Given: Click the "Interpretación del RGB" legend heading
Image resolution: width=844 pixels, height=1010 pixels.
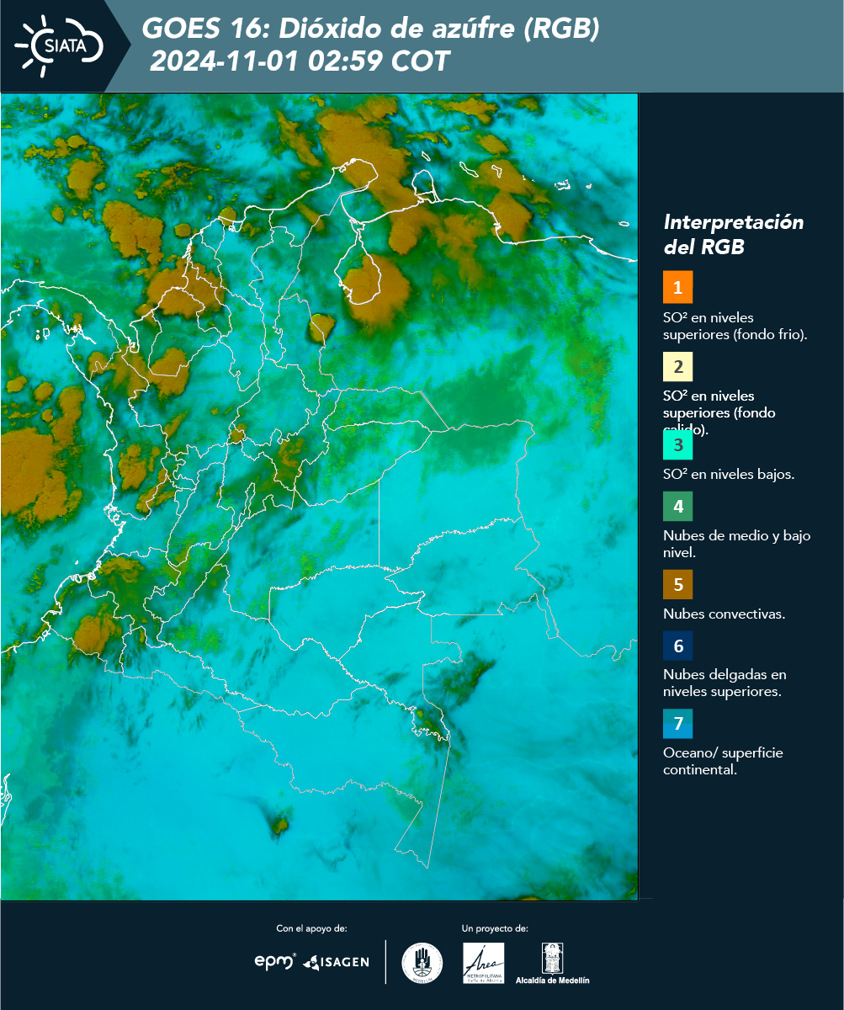Looking at the screenshot, I should [734, 235].
